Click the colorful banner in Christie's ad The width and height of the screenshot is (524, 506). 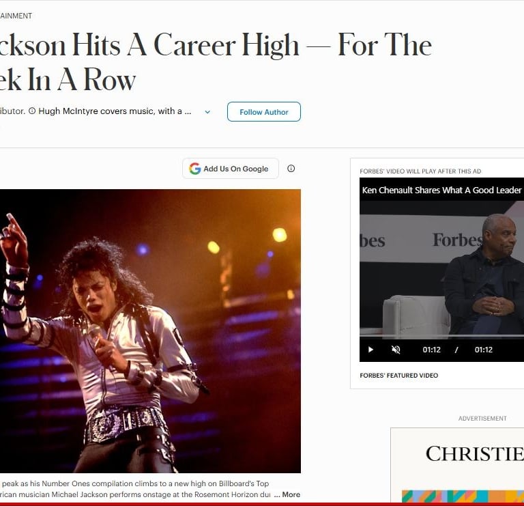click(463, 496)
